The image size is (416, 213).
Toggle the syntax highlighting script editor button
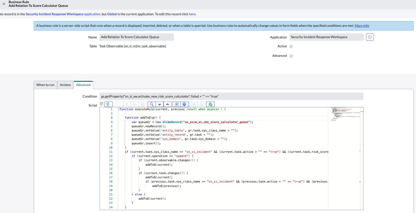click(x=108, y=104)
